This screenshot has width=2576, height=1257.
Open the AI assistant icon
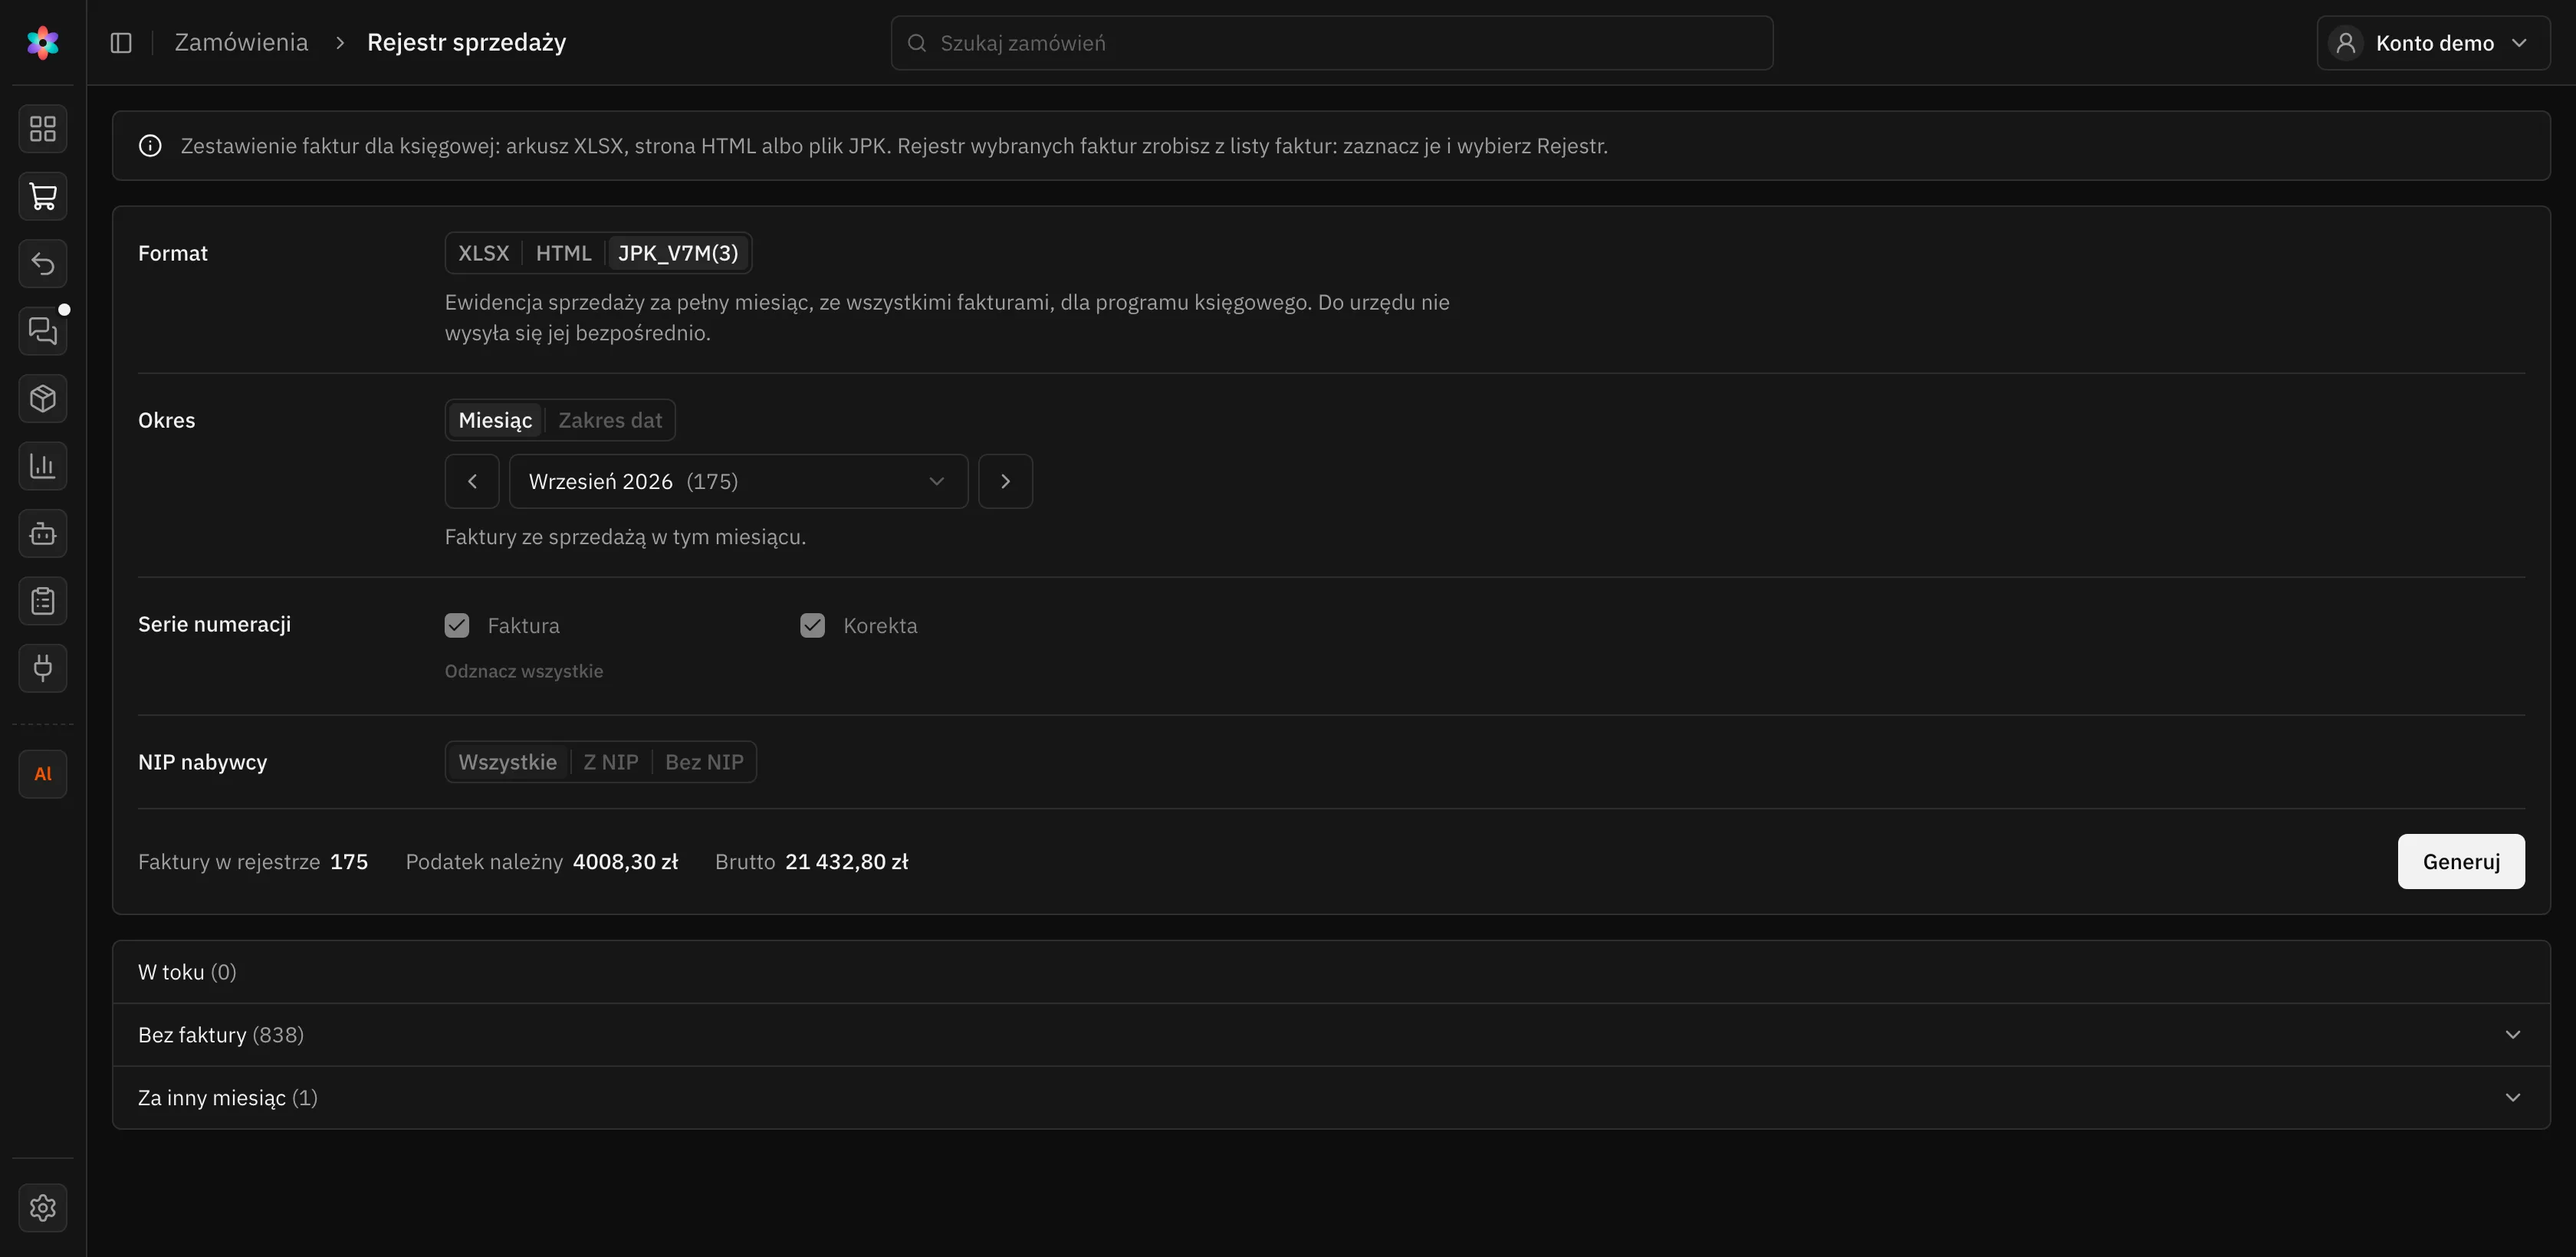[43, 774]
